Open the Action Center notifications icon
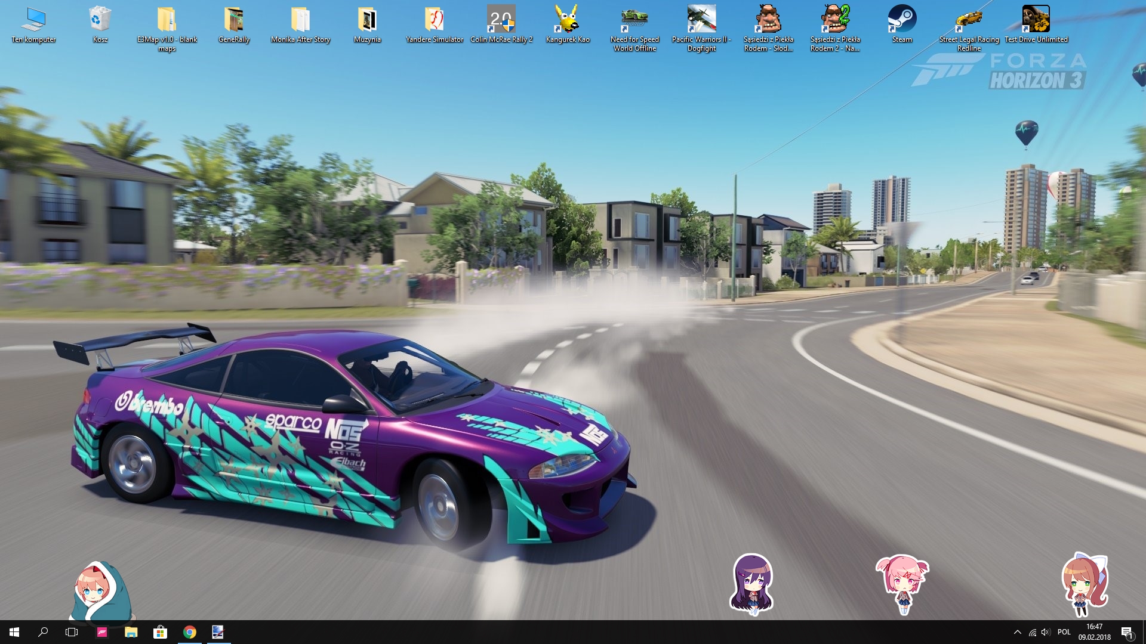 [x=1127, y=632]
